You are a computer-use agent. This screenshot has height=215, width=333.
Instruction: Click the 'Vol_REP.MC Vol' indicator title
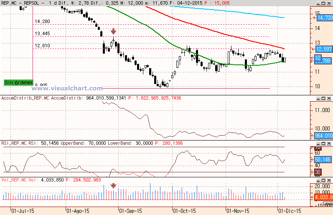(x=20, y=180)
